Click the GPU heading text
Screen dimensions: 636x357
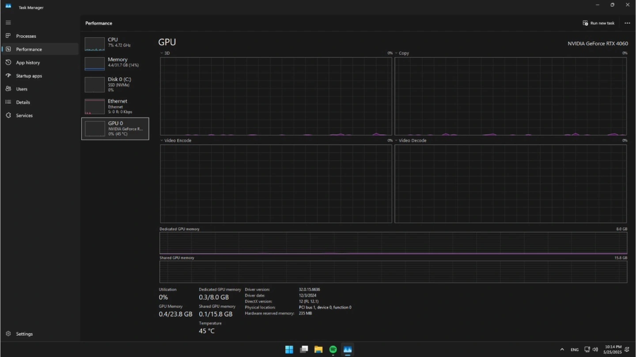pos(167,42)
